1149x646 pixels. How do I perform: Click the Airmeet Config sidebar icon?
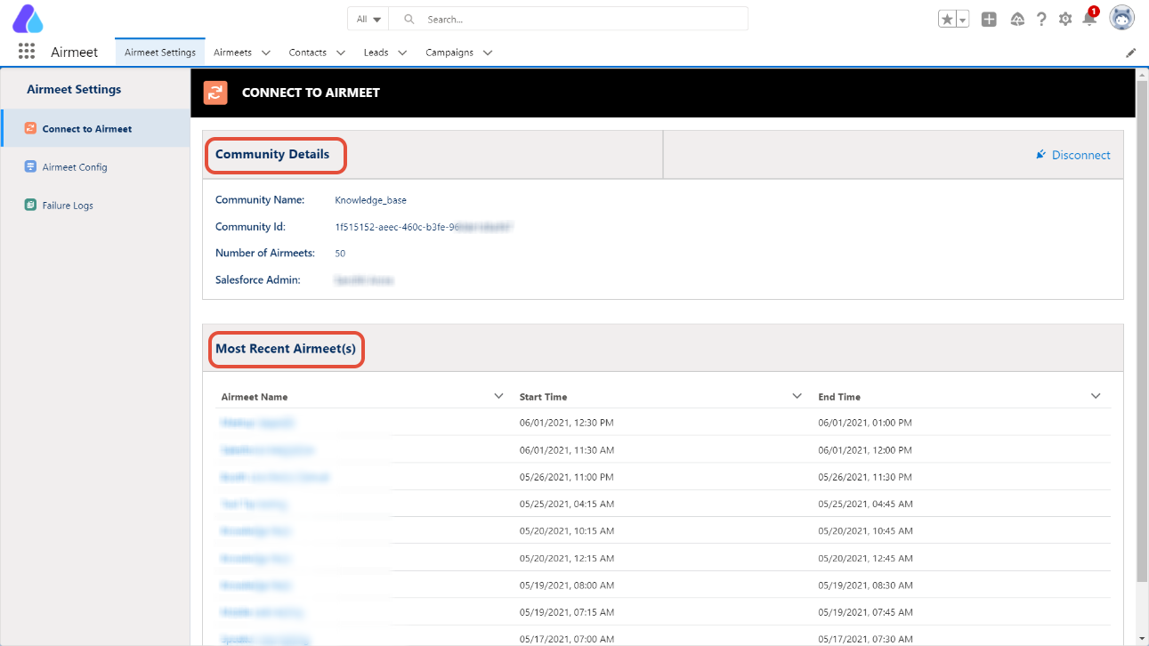30,166
